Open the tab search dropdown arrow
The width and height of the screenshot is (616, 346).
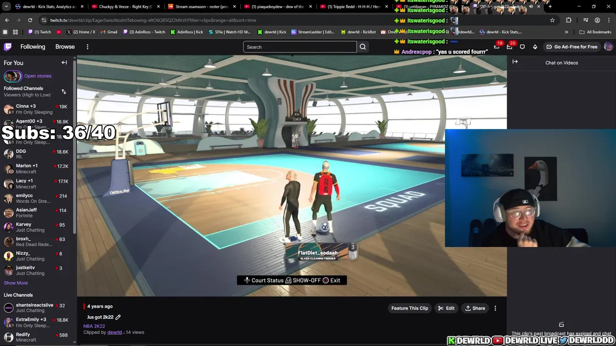(6, 7)
